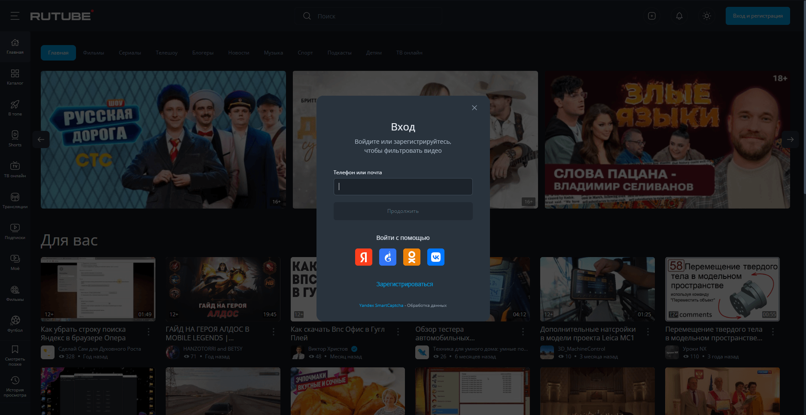The width and height of the screenshot is (806, 415).
Task: Open История просмотра in the sidebar
Action: coord(15,387)
